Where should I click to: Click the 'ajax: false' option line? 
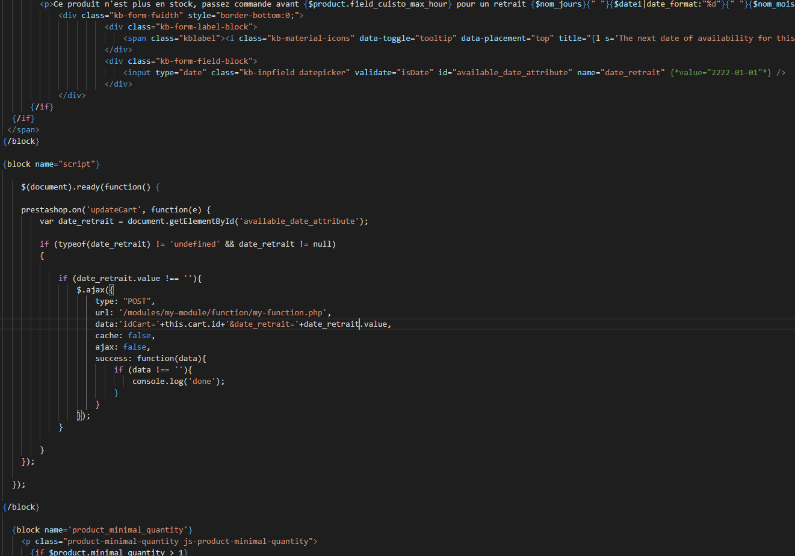click(123, 347)
